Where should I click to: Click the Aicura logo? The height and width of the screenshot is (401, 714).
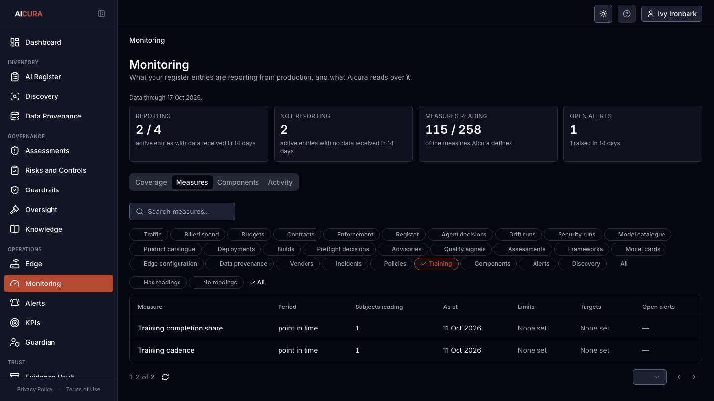point(28,14)
